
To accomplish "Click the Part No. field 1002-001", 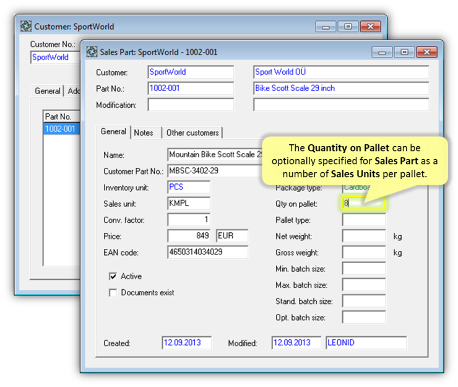I will click(x=191, y=89).
